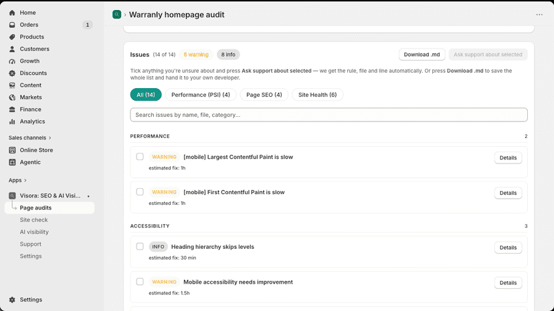
Task: Tick checkbox for First Contentful Paint issue
Action: 140,192
